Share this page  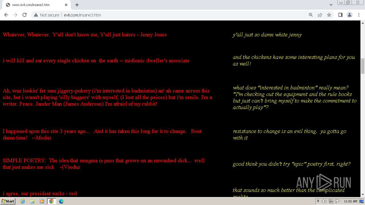point(320,15)
